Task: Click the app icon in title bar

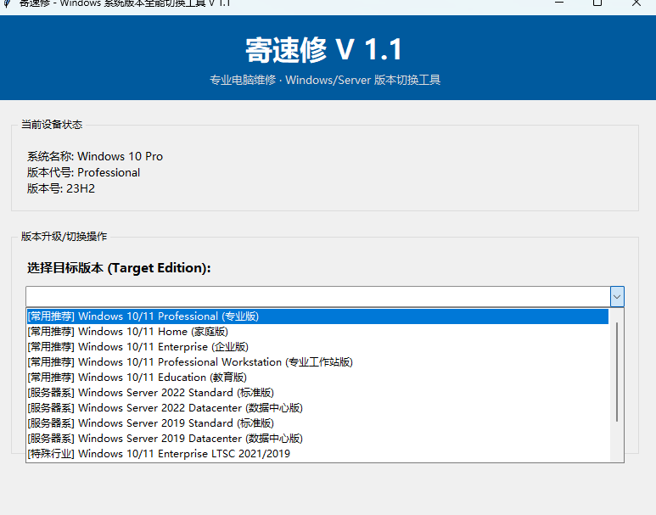Action: (x=7, y=3)
